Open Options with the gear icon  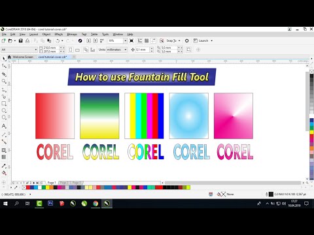coord(187,40)
